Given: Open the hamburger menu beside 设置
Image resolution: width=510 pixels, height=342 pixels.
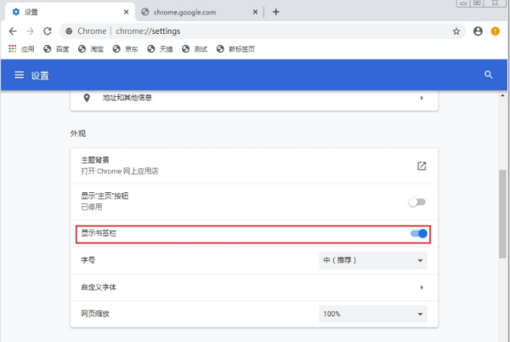Looking at the screenshot, I should (x=20, y=75).
